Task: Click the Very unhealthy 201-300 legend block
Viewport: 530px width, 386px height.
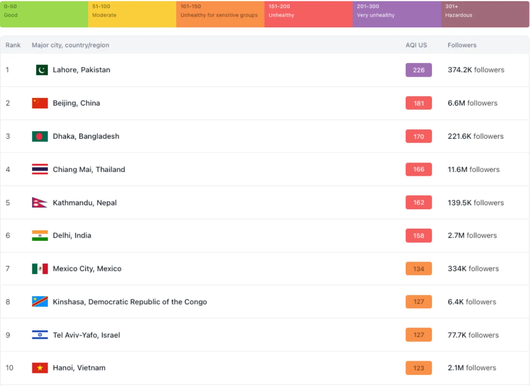Action: (x=397, y=14)
